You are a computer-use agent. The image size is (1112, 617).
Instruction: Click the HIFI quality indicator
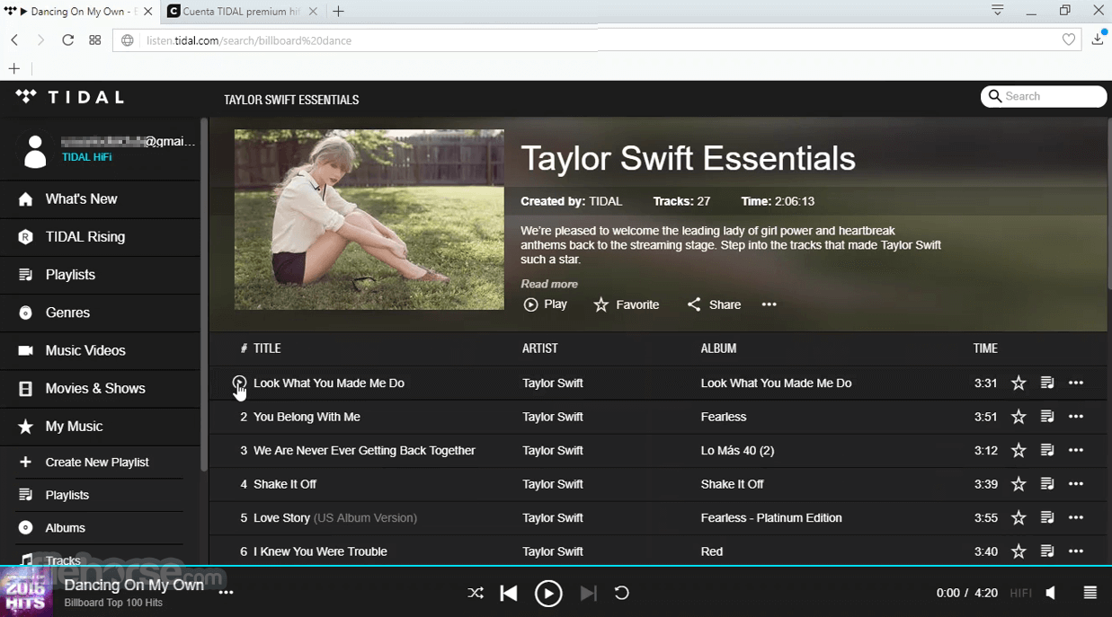(1020, 593)
